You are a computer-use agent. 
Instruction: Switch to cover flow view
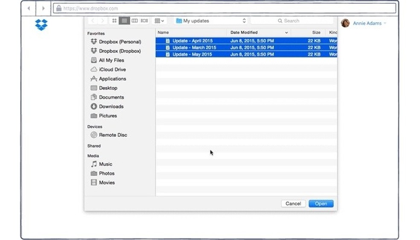(x=144, y=20)
